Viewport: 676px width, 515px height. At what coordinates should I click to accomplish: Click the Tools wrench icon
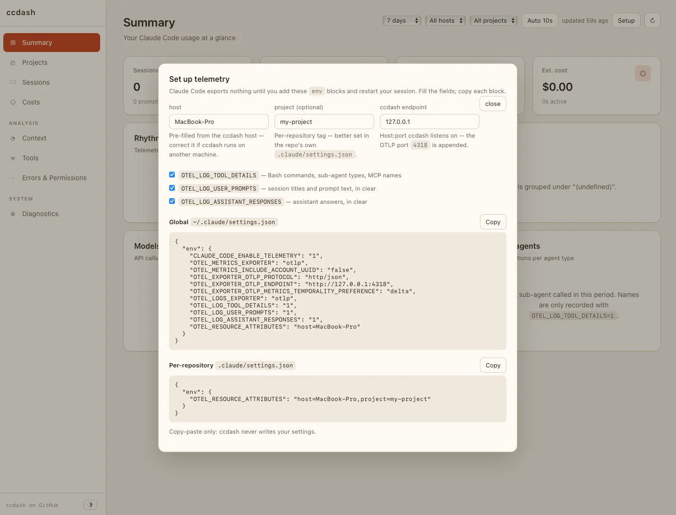point(13,158)
